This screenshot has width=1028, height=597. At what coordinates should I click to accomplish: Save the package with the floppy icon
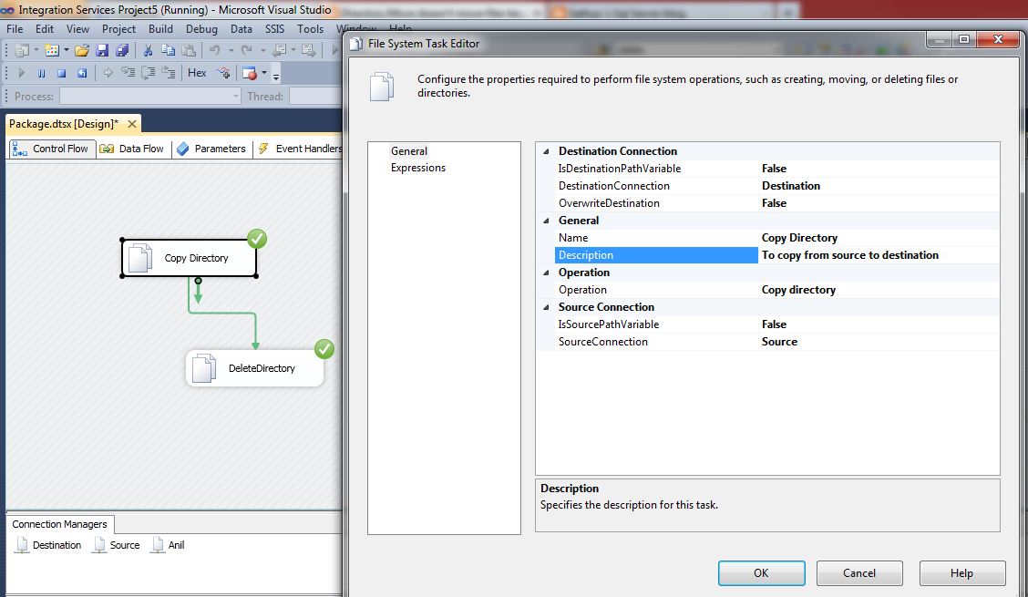[x=102, y=50]
